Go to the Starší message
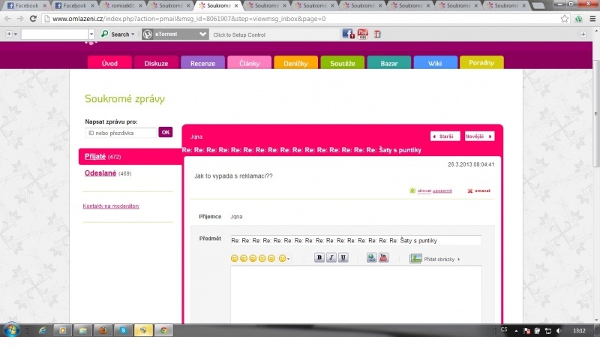600x358 pixels. pos(445,137)
